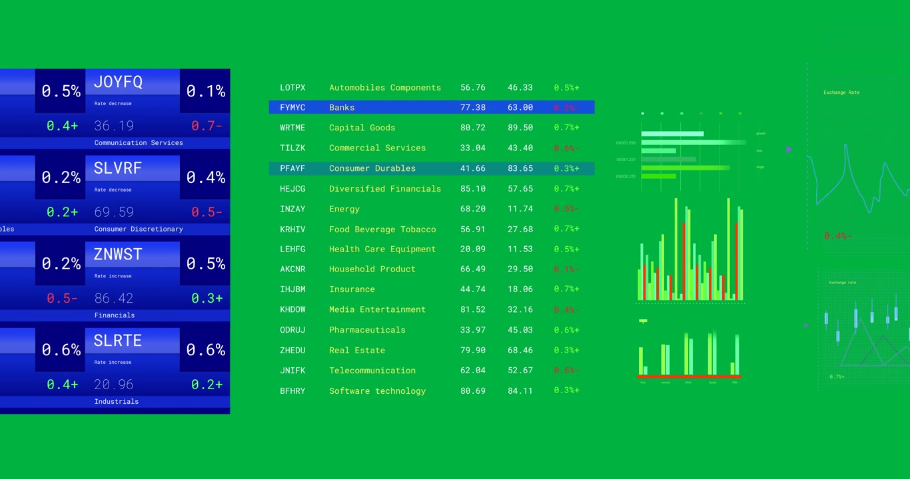The height and width of the screenshot is (479, 910).
Task: Click the Industrials label in the blue panel
Action: tap(117, 402)
